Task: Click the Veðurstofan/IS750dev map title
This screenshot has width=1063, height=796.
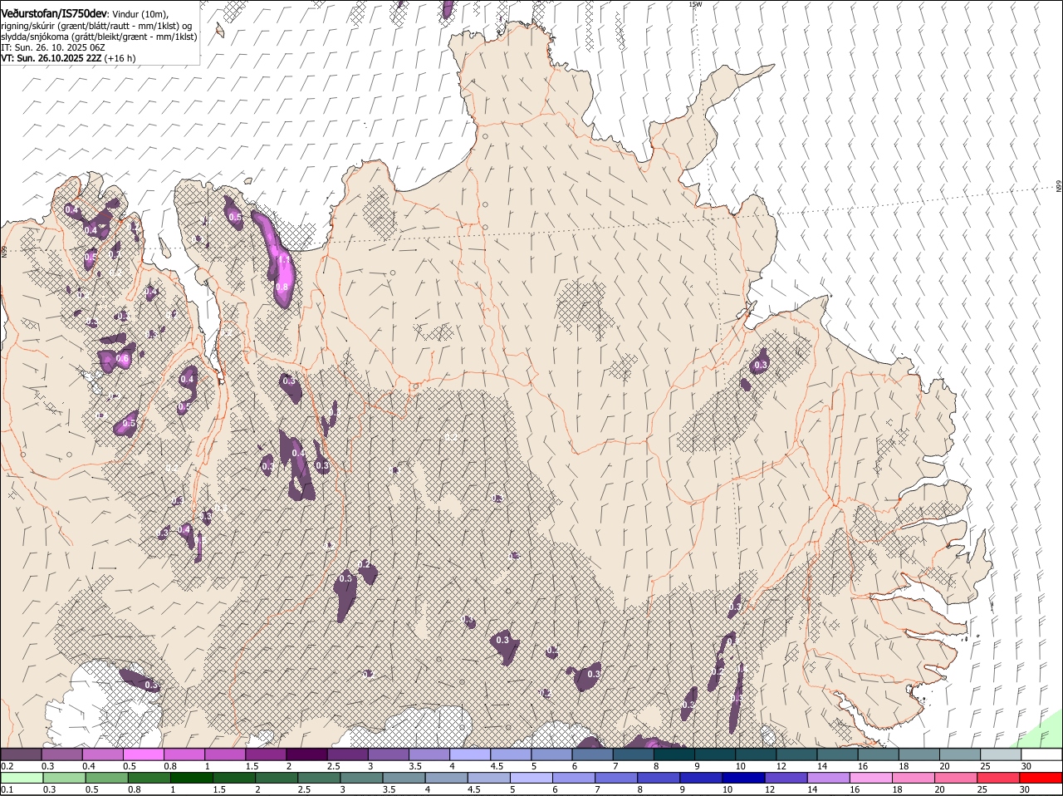Action: pos(54,13)
